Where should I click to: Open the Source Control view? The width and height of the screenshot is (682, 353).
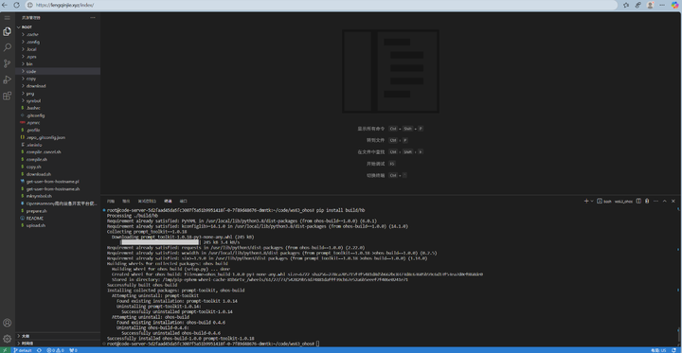click(x=7, y=64)
